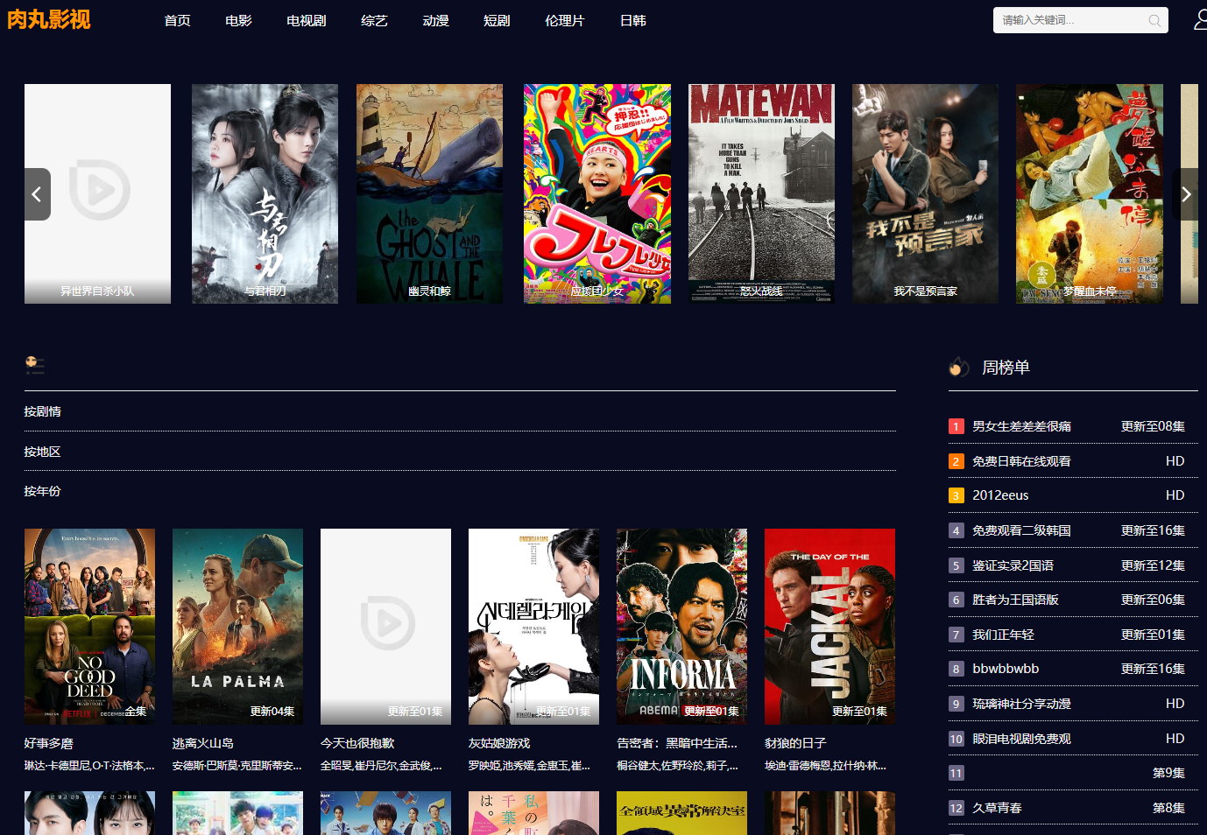Open the 今天也很抱歉 placeholder poster
Viewport: 1207px width, 835px height.
coord(385,626)
